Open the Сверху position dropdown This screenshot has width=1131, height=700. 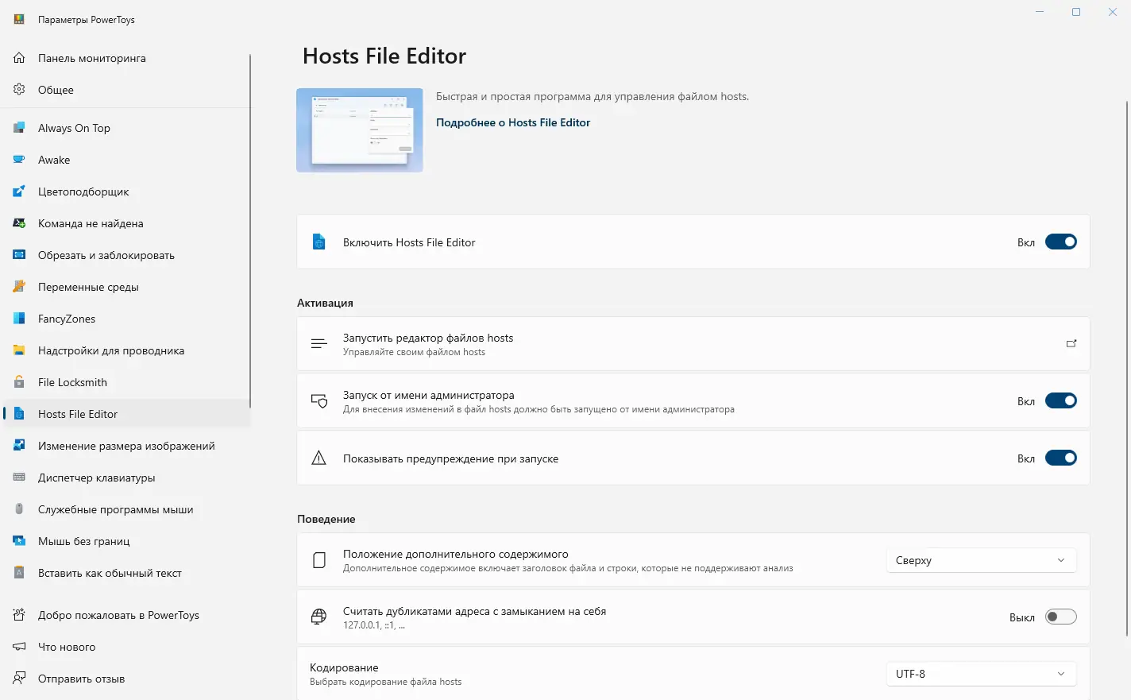pos(981,560)
